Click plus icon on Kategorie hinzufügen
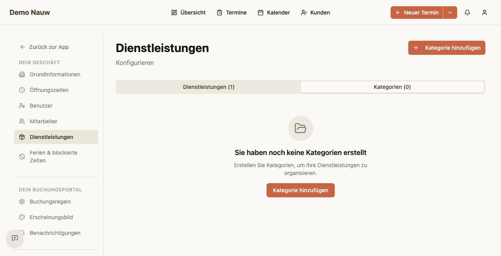 (416, 48)
